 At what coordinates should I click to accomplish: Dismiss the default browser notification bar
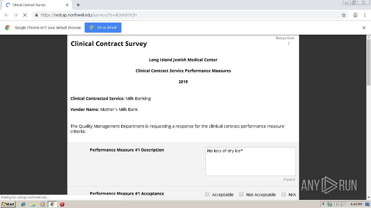(x=364, y=28)
